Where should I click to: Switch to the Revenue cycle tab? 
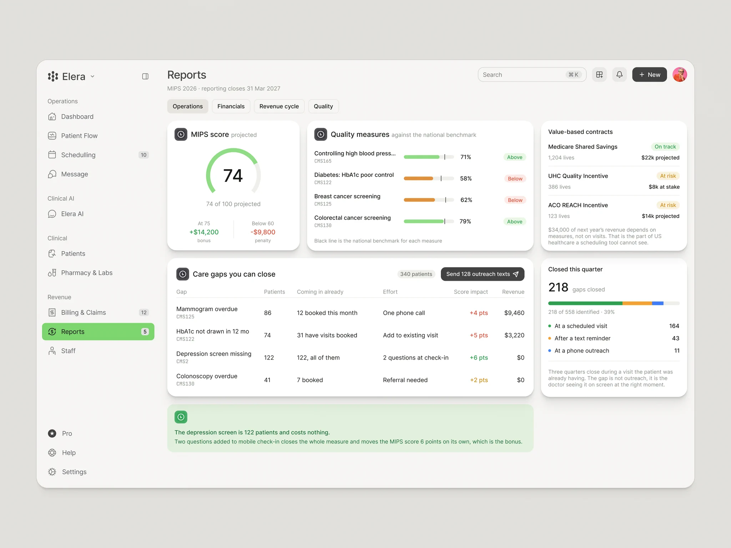point(279,106)
